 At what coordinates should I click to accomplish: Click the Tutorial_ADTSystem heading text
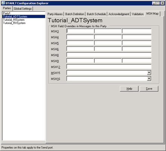click(x=75, y=20)
